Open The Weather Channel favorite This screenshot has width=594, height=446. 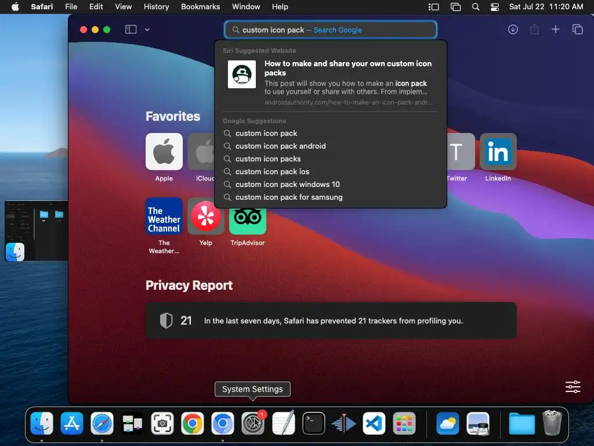point(164,216)
